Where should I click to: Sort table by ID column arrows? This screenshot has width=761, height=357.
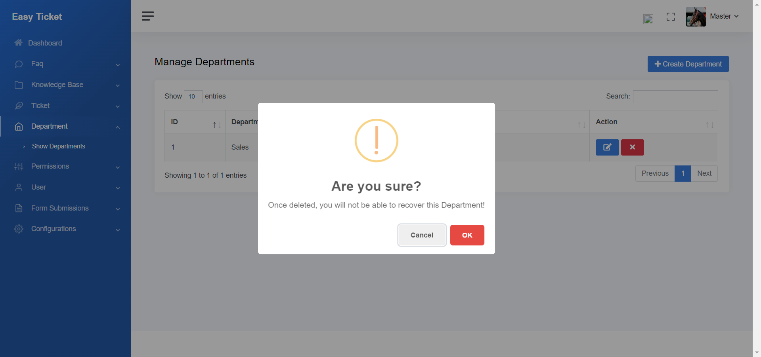point(217,125)
